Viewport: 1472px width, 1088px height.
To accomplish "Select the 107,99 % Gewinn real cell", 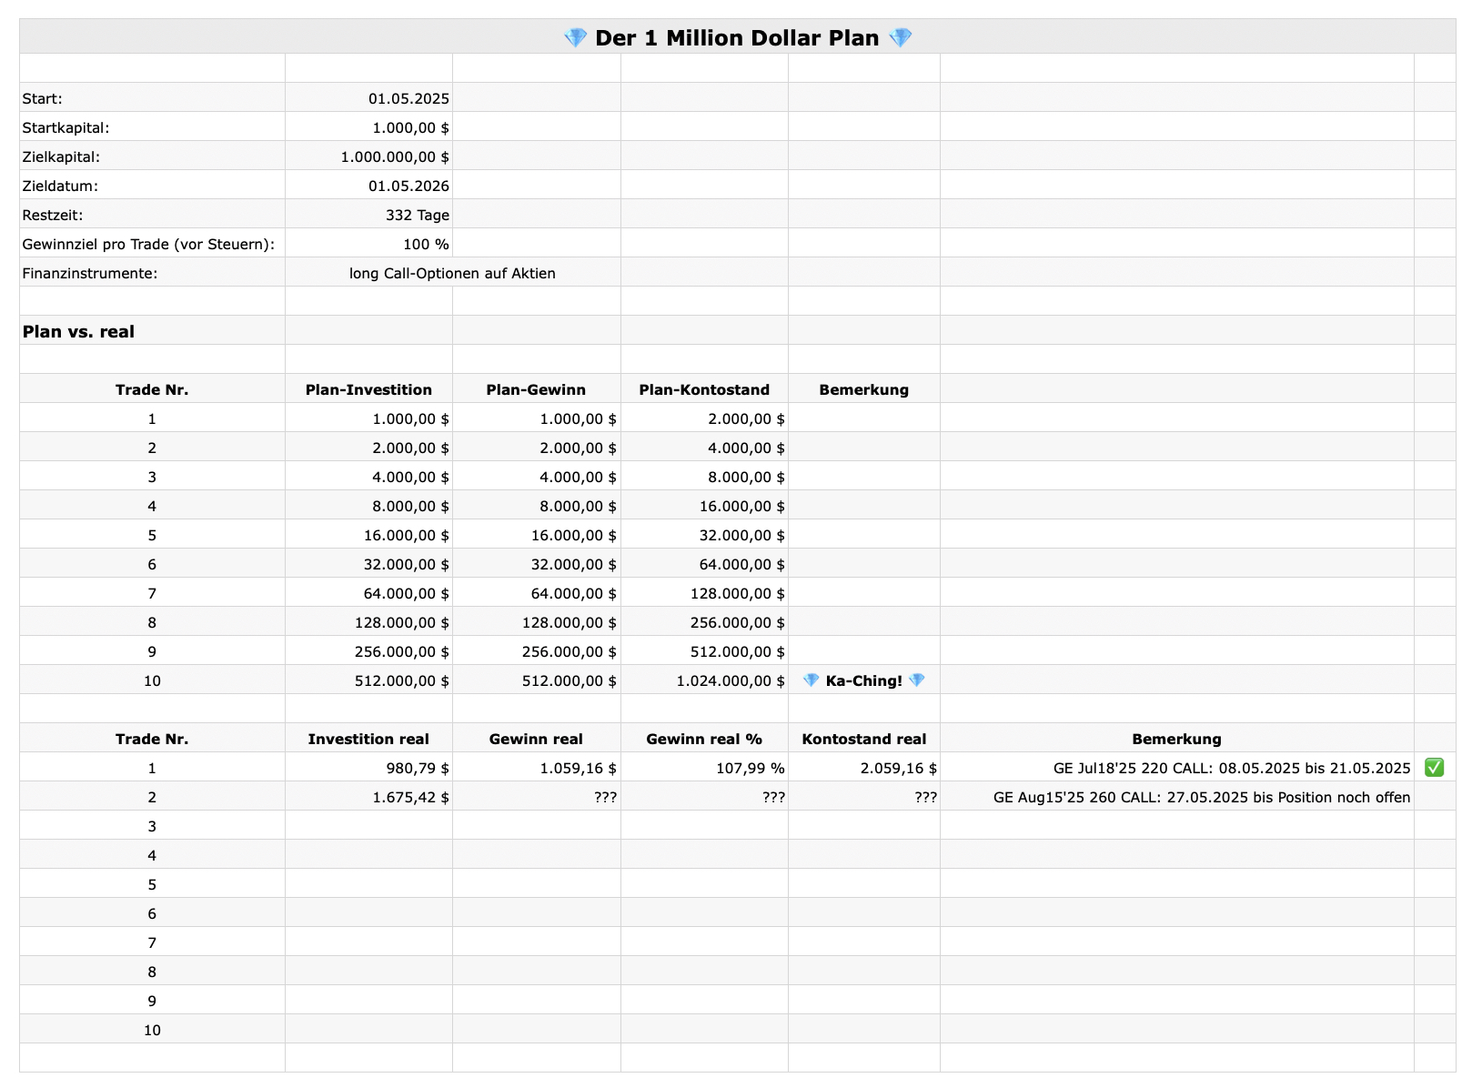I will tap(750, 768).
